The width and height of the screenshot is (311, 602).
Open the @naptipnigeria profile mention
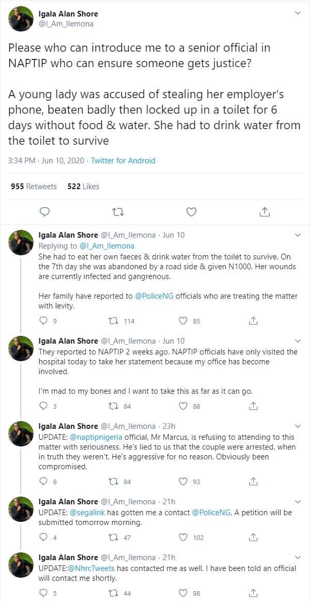pos(104,437)
